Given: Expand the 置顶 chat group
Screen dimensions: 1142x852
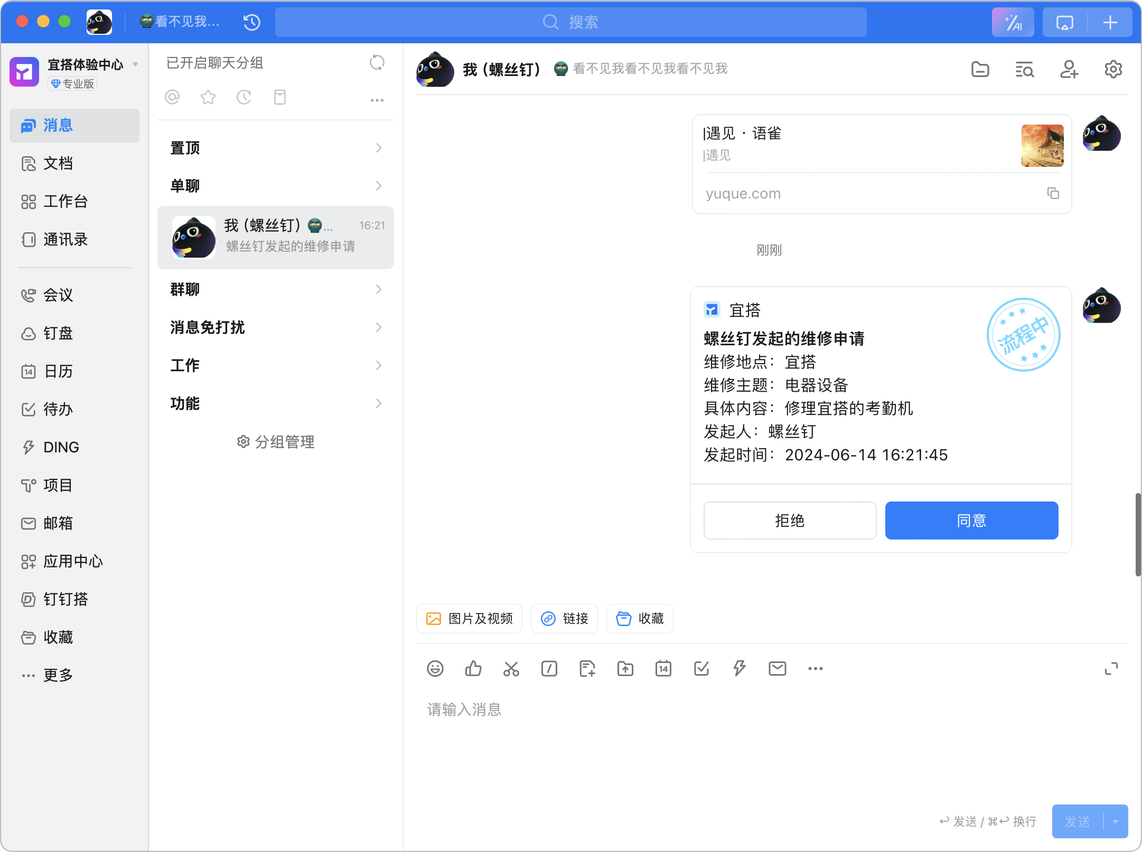Looking at the screenshot, I should click(276, 148).
